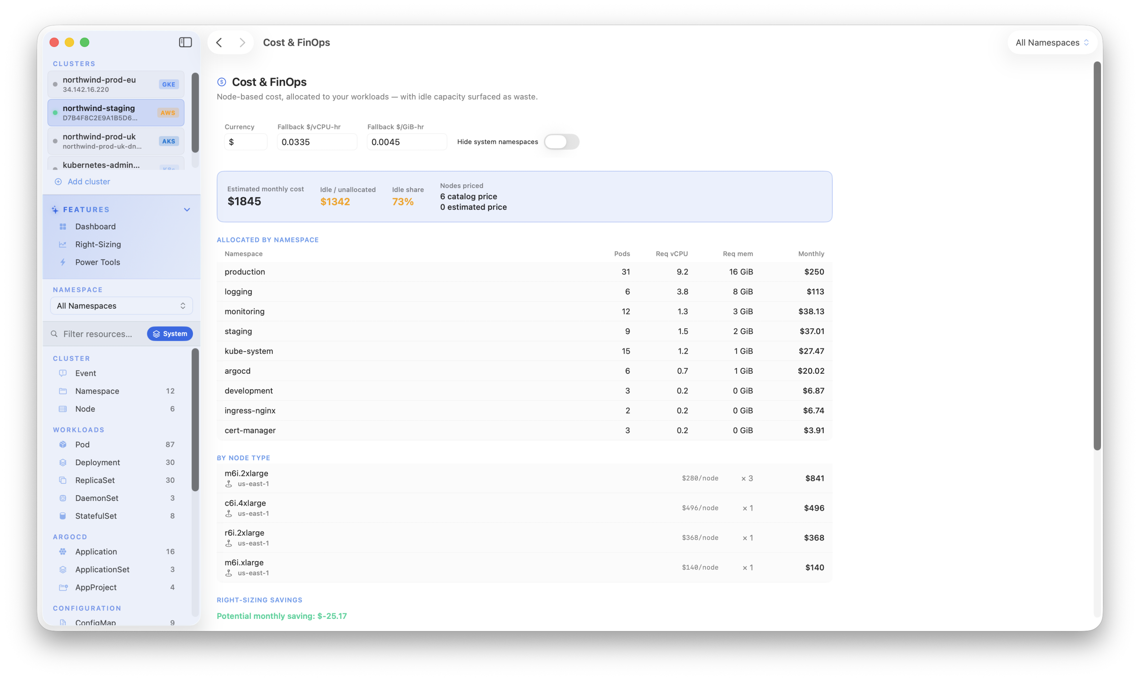Screen dimensions: 1140x680
Task: Click the Namespace folder icon
Action: coord(63,391)
